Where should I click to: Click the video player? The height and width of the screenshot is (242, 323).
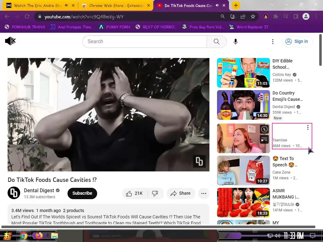click(x=109, y=115)
